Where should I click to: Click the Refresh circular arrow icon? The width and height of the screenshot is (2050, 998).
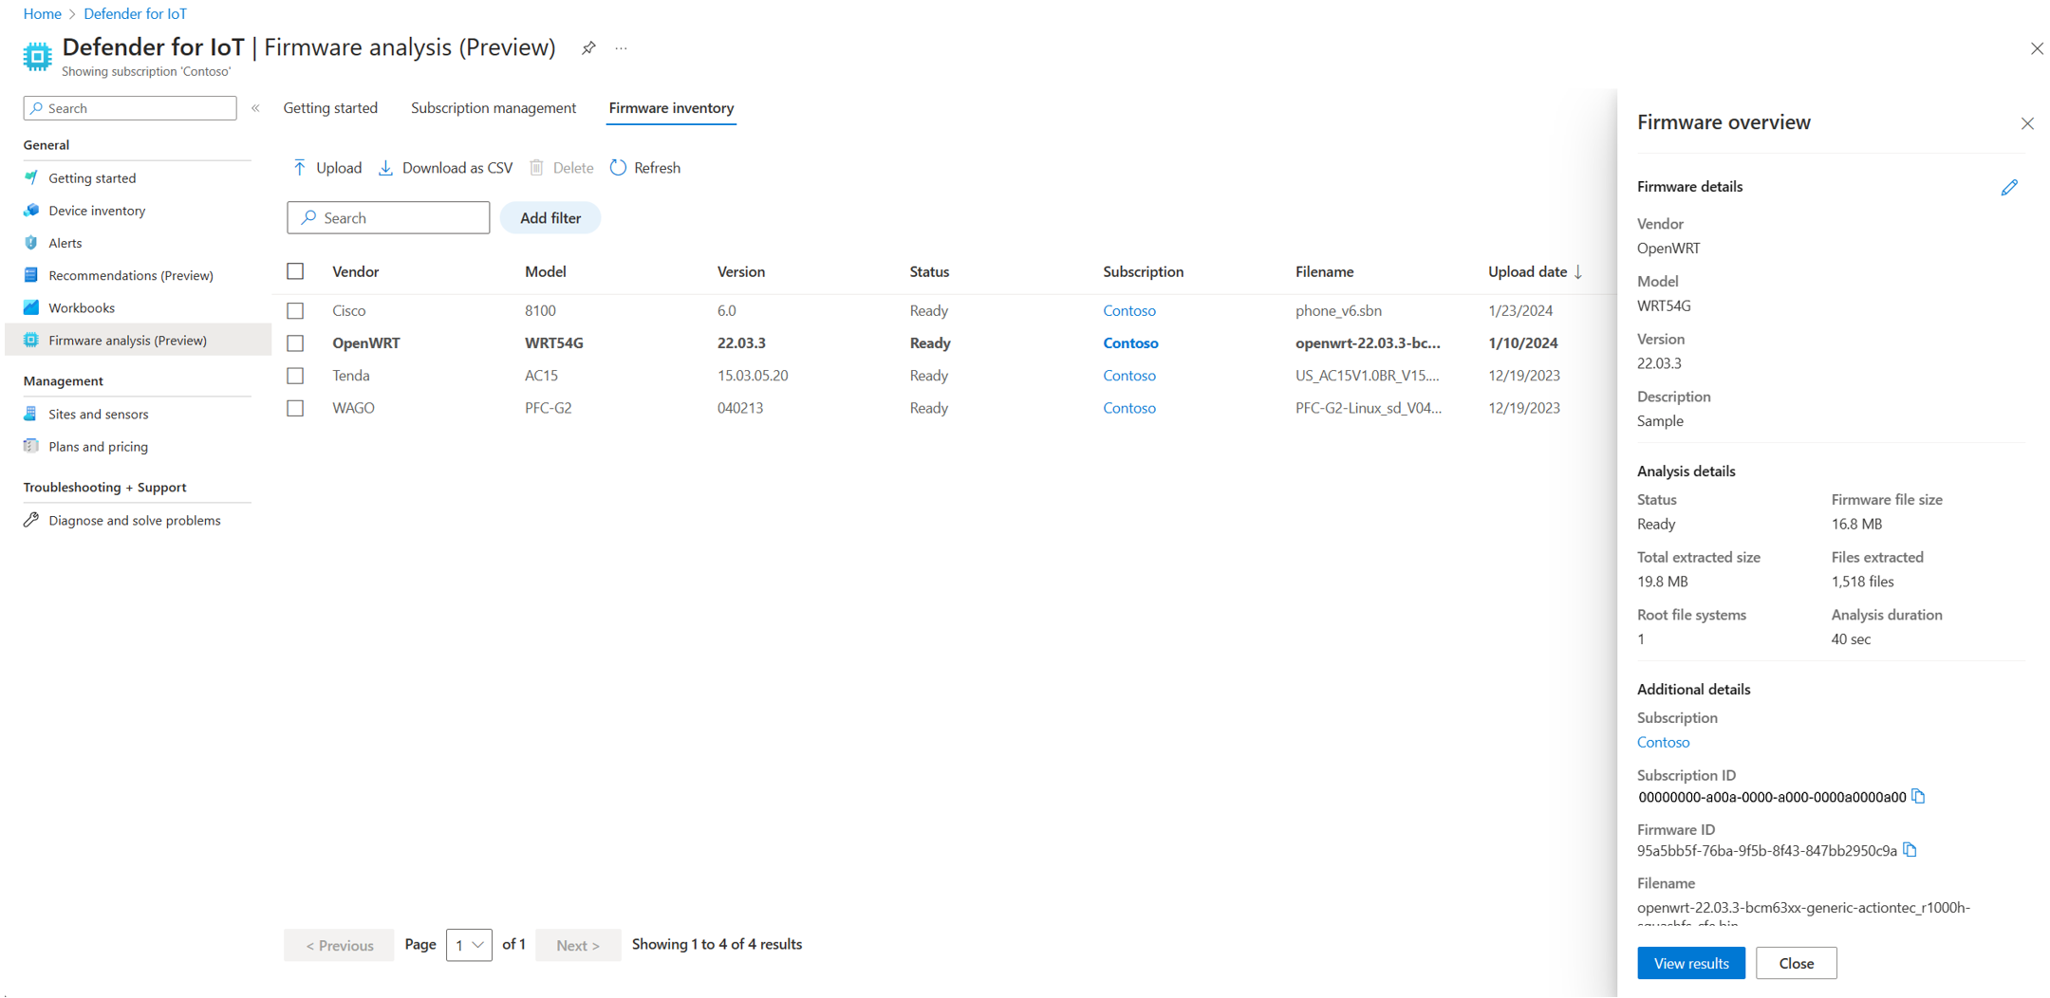pos(618,168)
